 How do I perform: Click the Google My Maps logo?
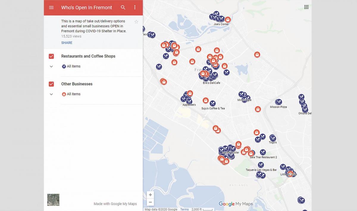tap(236, 204)
